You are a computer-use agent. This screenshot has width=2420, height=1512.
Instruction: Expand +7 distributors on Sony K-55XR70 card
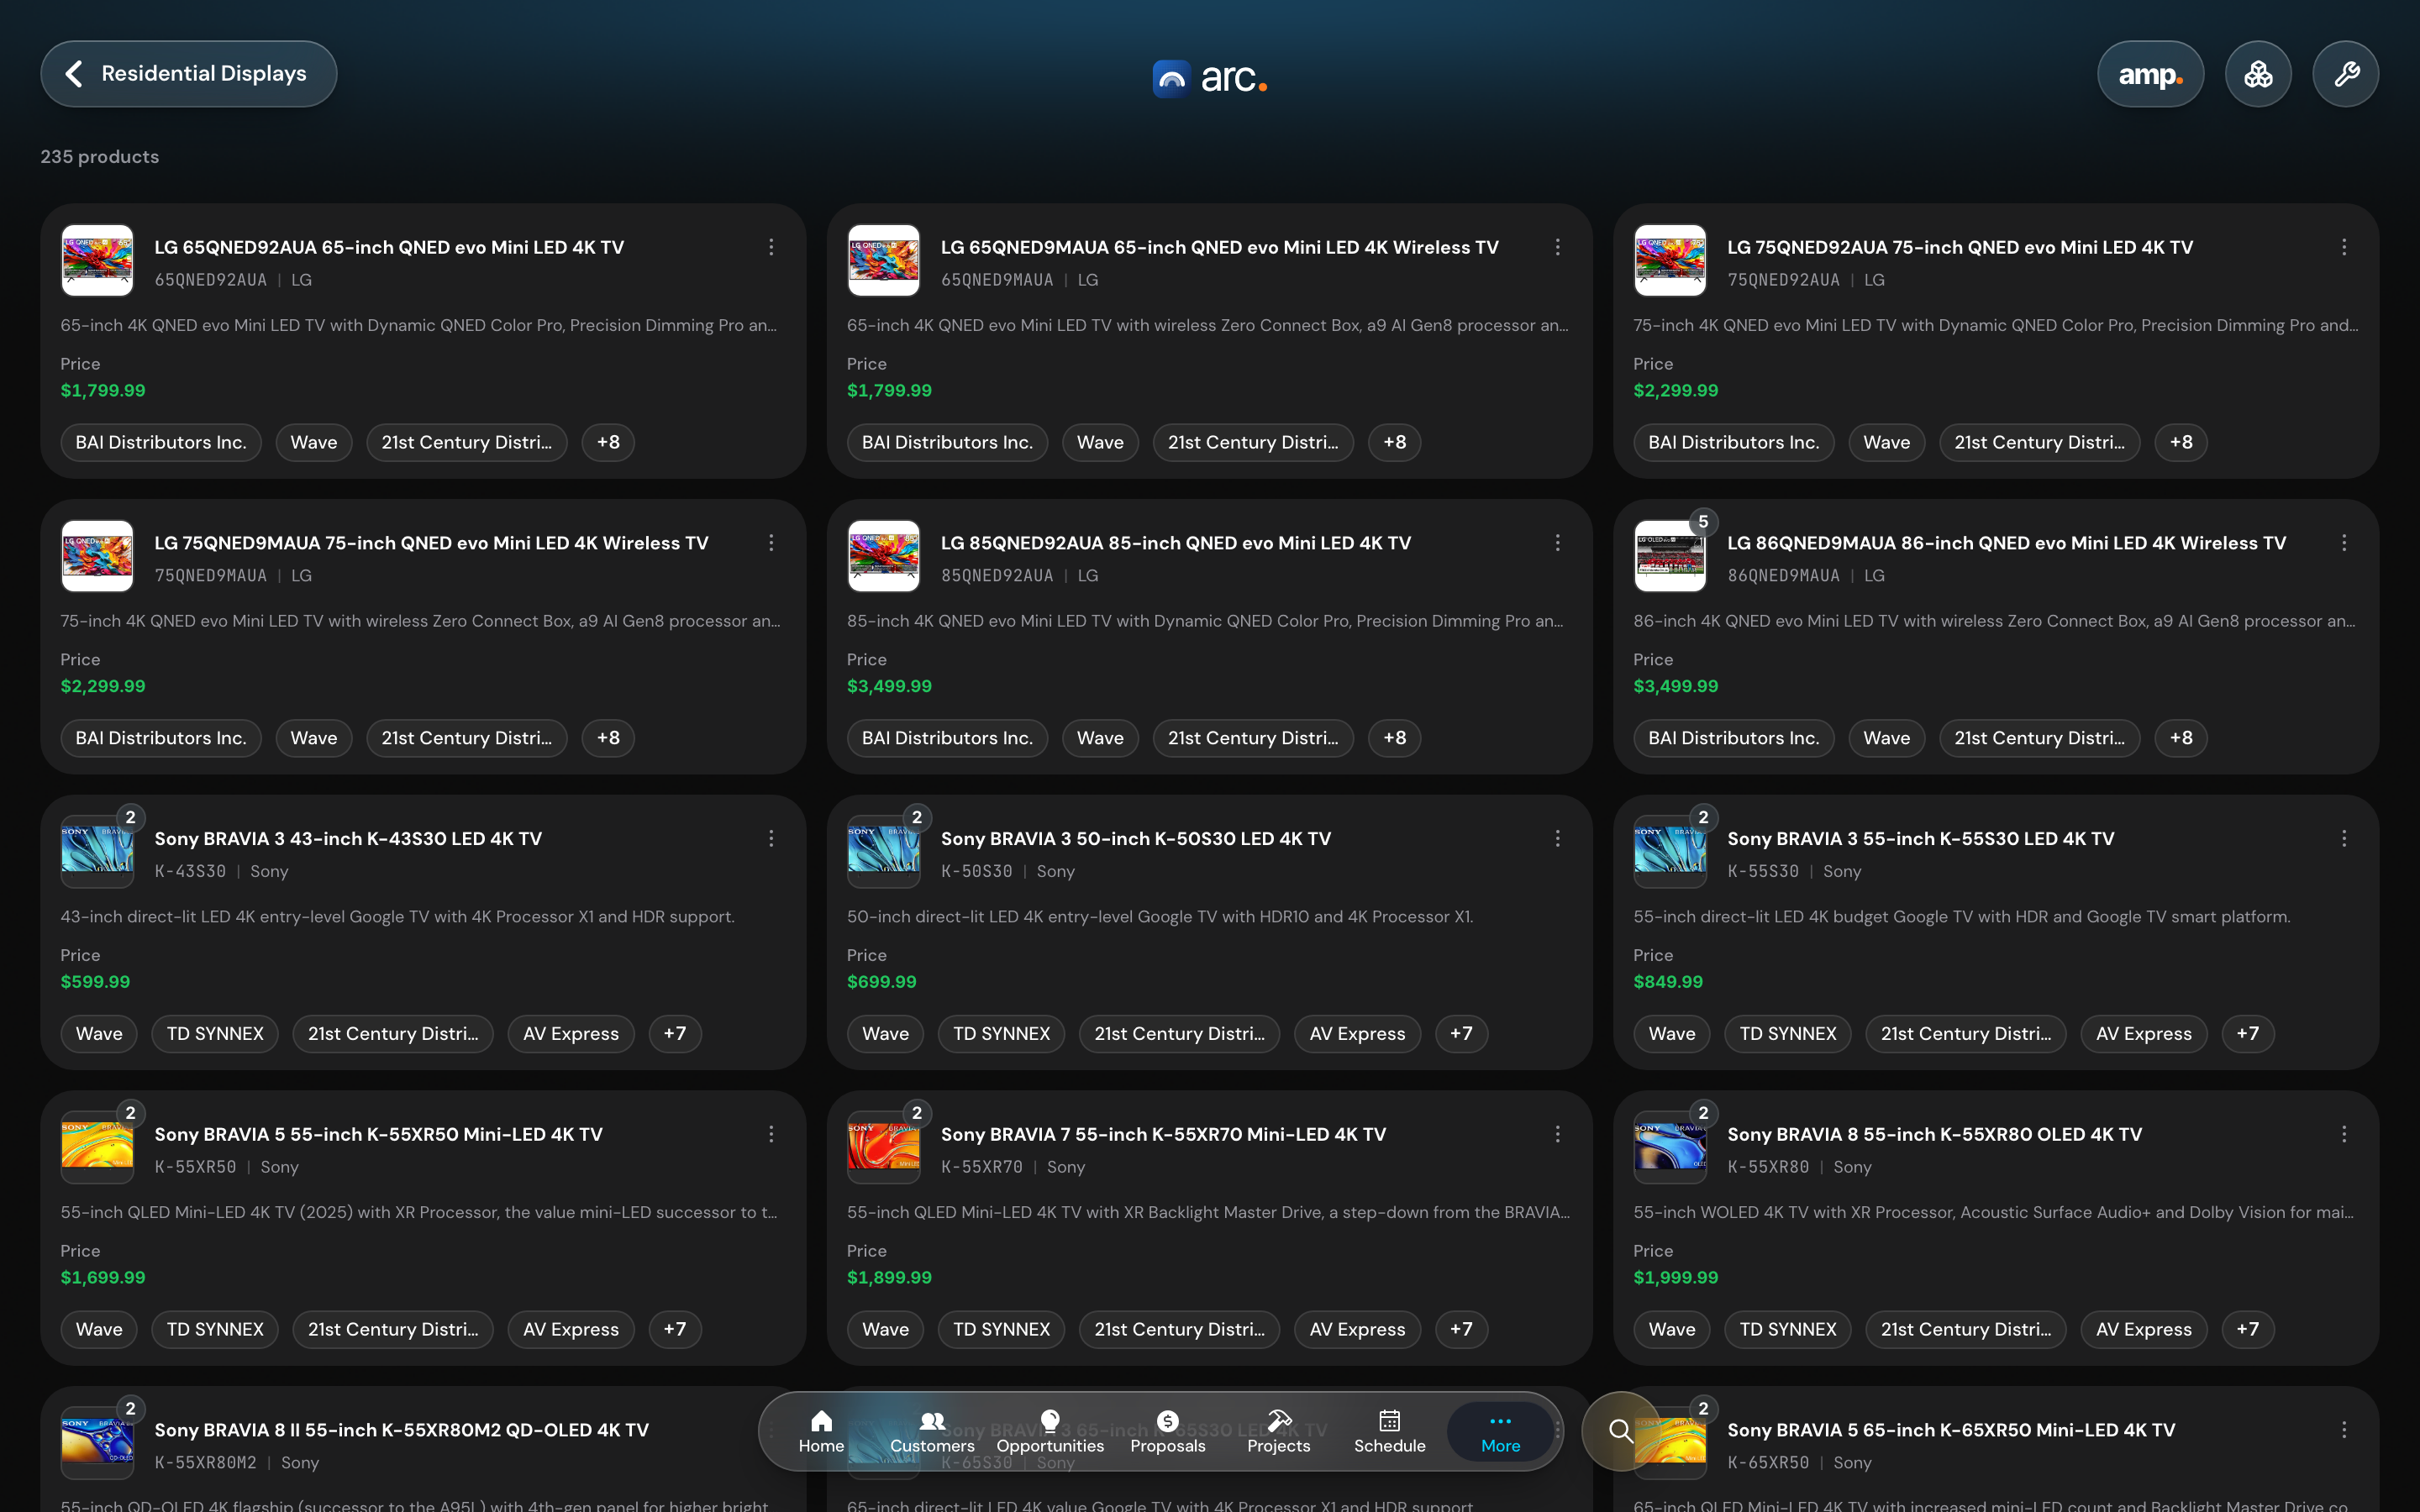[1461, 1329]
